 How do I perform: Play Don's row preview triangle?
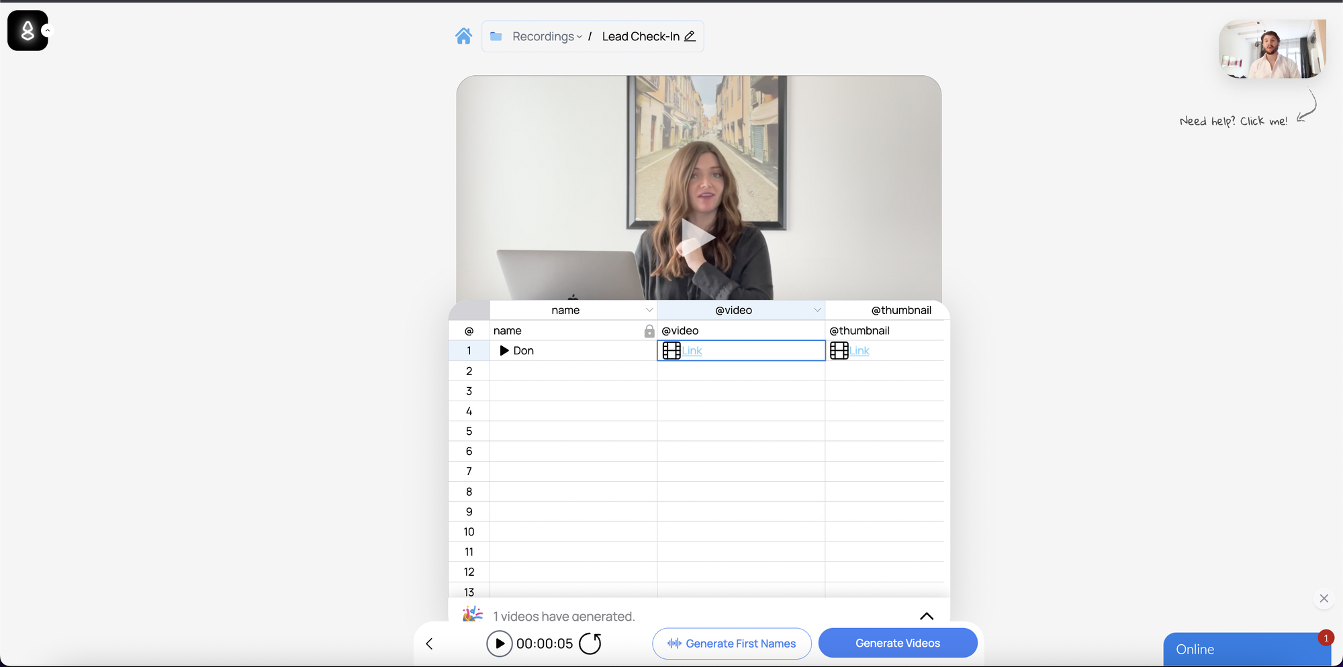coord(504,350)
